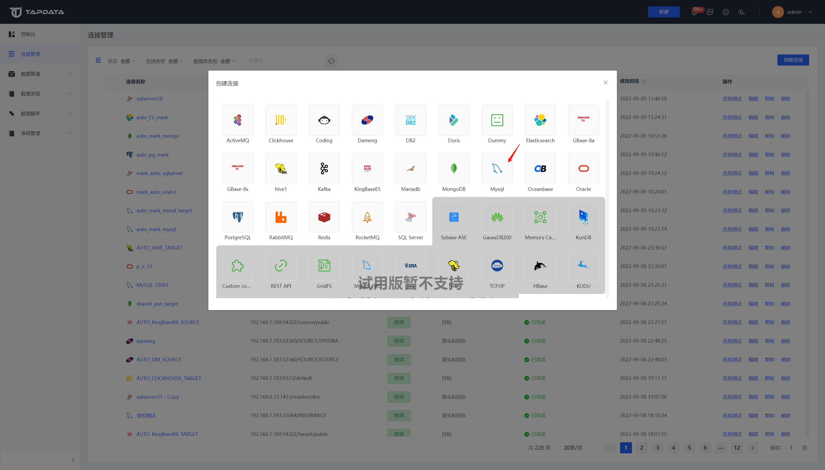Choose the MongoDB connector icon

tap(453, 168)
